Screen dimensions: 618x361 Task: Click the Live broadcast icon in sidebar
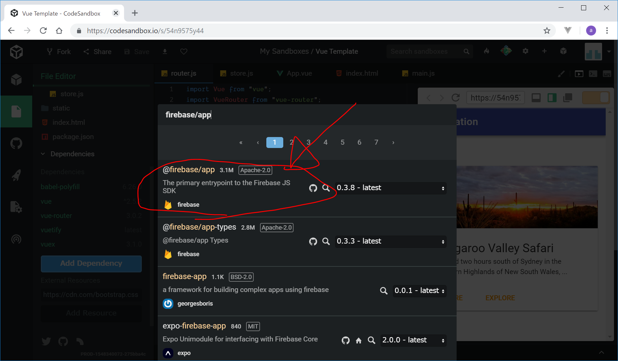click(16, 239)
